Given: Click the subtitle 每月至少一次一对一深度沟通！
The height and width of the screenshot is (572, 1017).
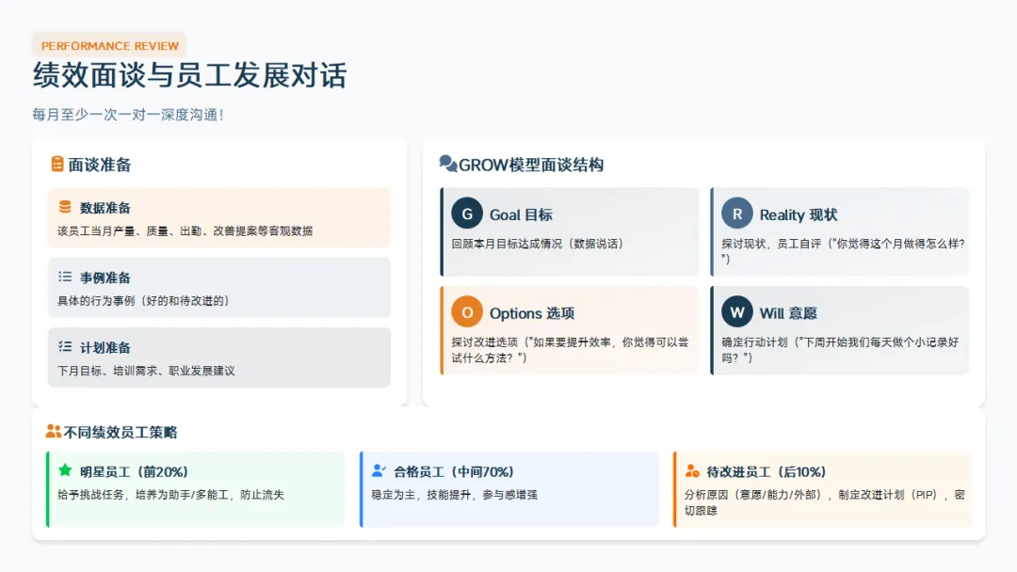Looking at the screenshot, I should tap(128, 115).
